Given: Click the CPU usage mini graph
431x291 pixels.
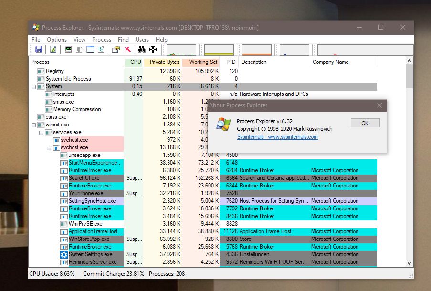Looking at the screenshot, I should point(181,50).
